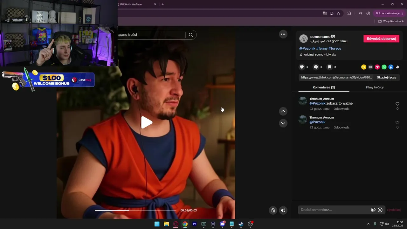Image resolution: width=407 pixels, height=229 pixels.
Task: Open Adobe Premiere Pro from taskbar
Action: pyautogui.click(x=194, y=224)
